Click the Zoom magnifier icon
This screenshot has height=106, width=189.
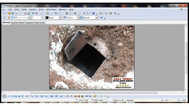coord(87,13)
